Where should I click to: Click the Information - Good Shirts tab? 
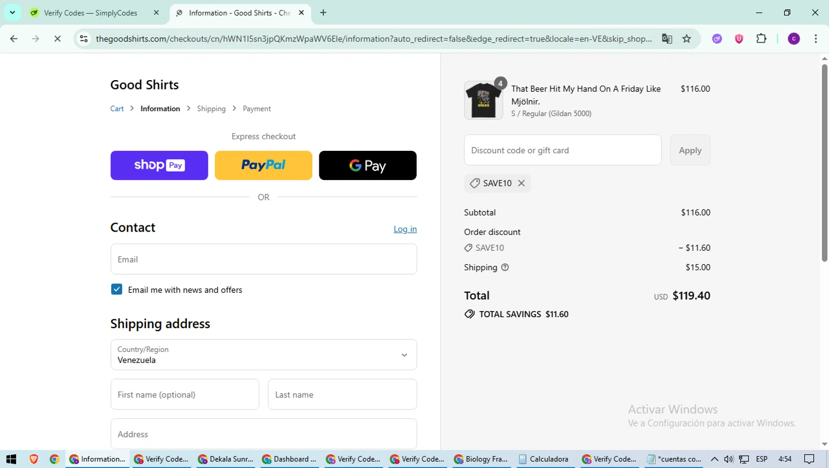(241, 13)
